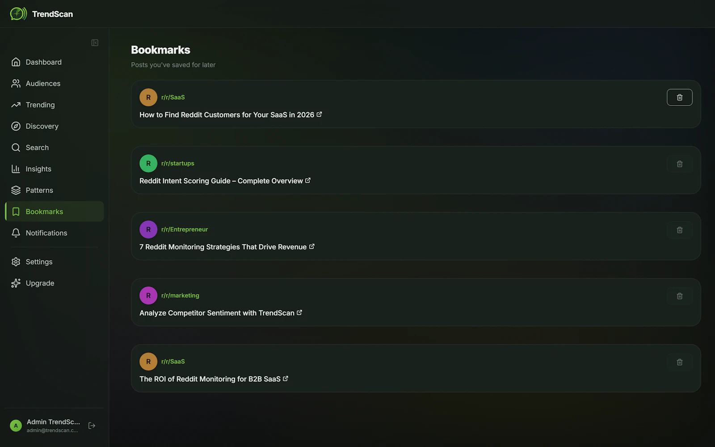The width and height of the screenshot is (715, 447).
Task: Select Search in the sidebar
Action: (x=55, y=148)
